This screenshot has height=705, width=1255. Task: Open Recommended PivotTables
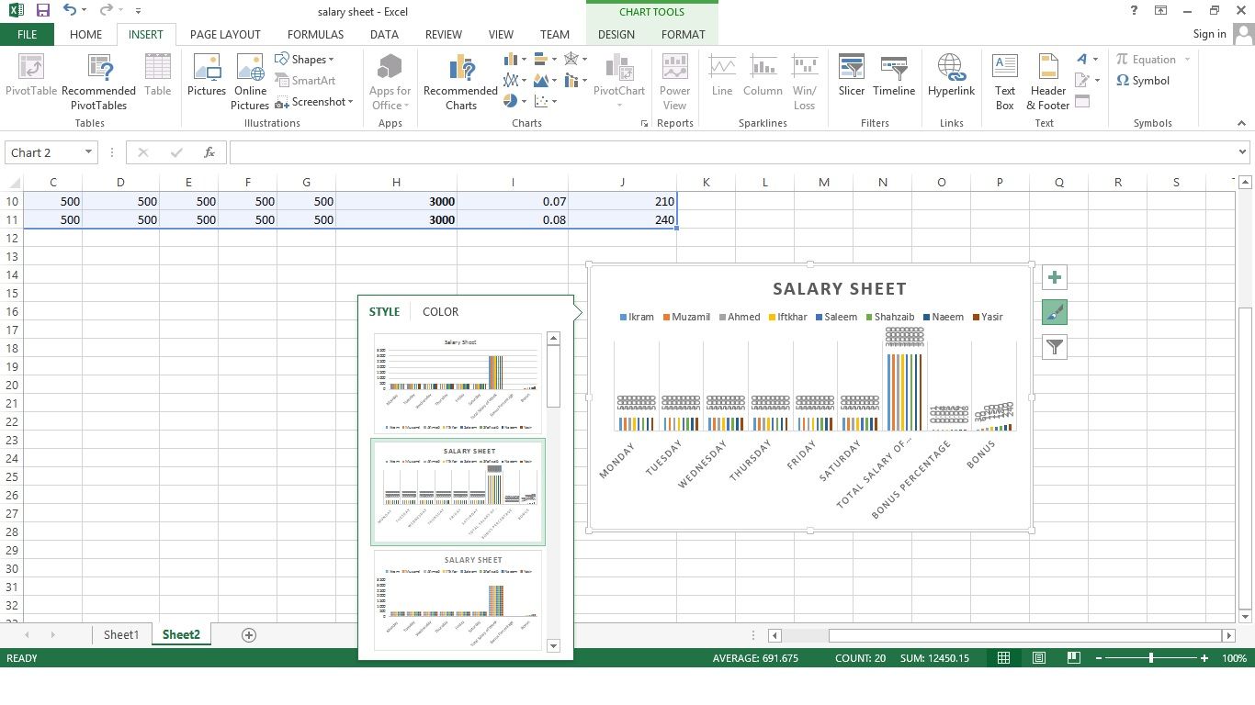click(98, 82)
